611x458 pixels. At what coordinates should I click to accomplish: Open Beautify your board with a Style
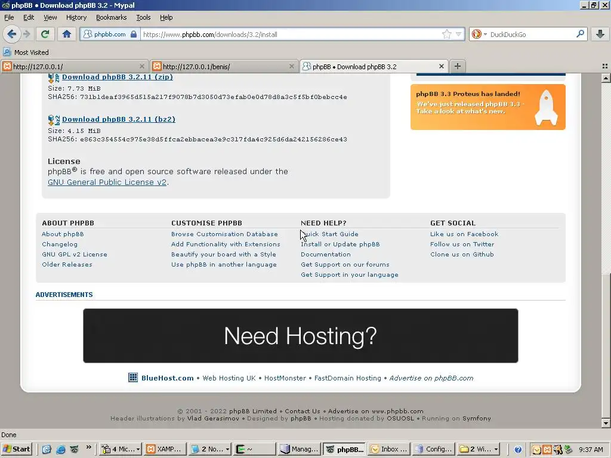224,254
